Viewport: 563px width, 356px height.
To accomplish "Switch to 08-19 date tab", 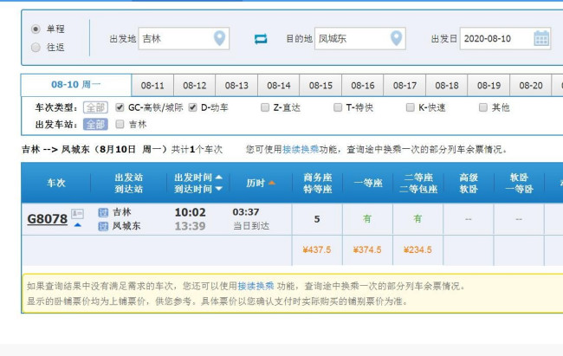I will point(489,86).
